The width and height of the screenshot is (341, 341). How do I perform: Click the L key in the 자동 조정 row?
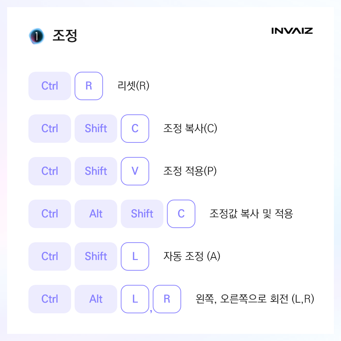pos(135,256)
